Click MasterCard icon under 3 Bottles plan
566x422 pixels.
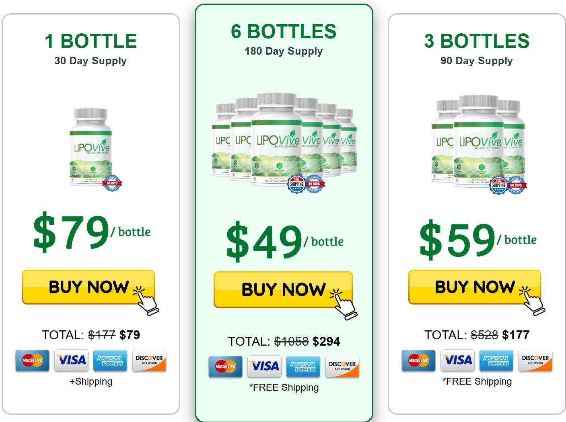click(418, 360)
